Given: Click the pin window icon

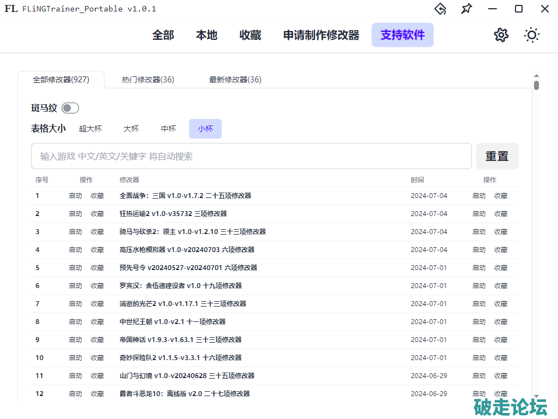Looking at the screenshot, I should pos(466,9).
